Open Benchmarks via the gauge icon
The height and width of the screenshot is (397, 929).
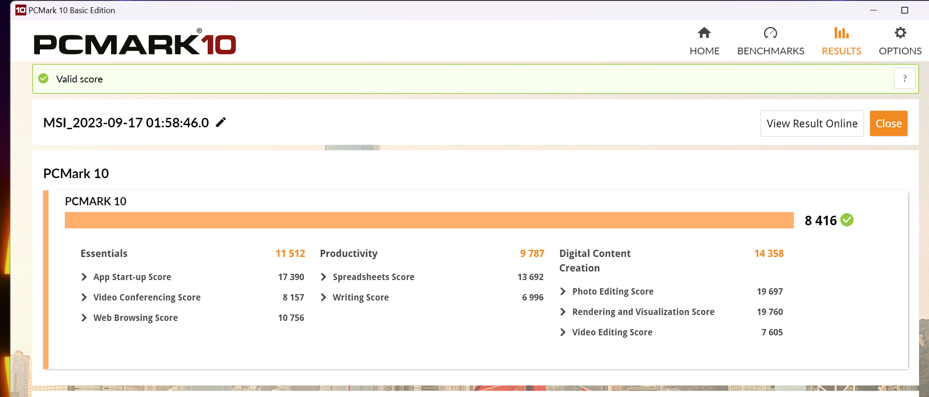[x=770, y=33]
